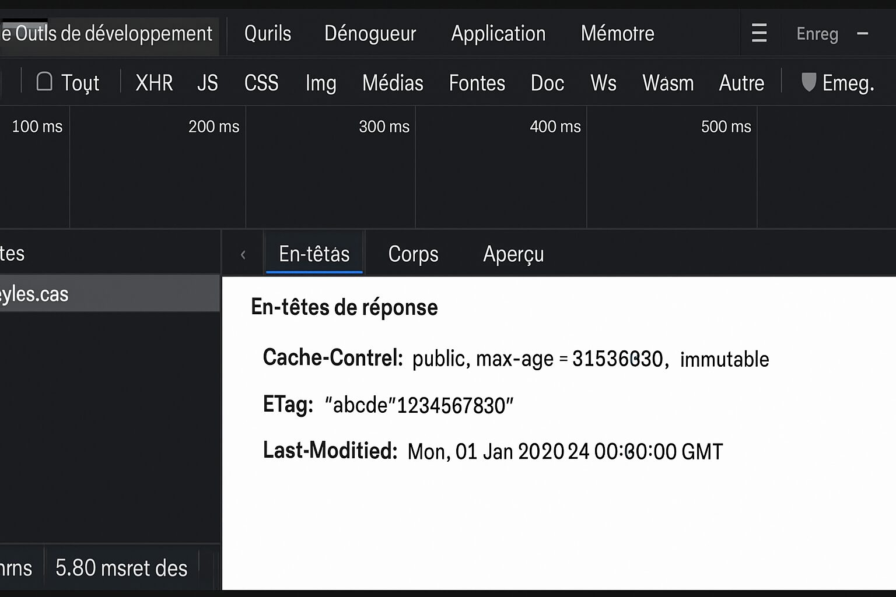
Task: Filter requests by JS
Action: click(x=208, y=83)
